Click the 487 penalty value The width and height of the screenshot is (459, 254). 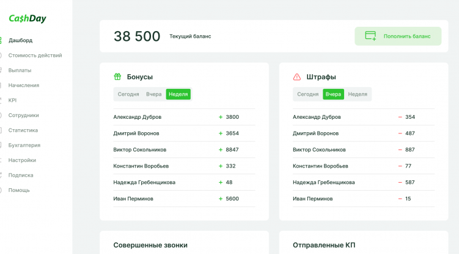click(410, 133)
